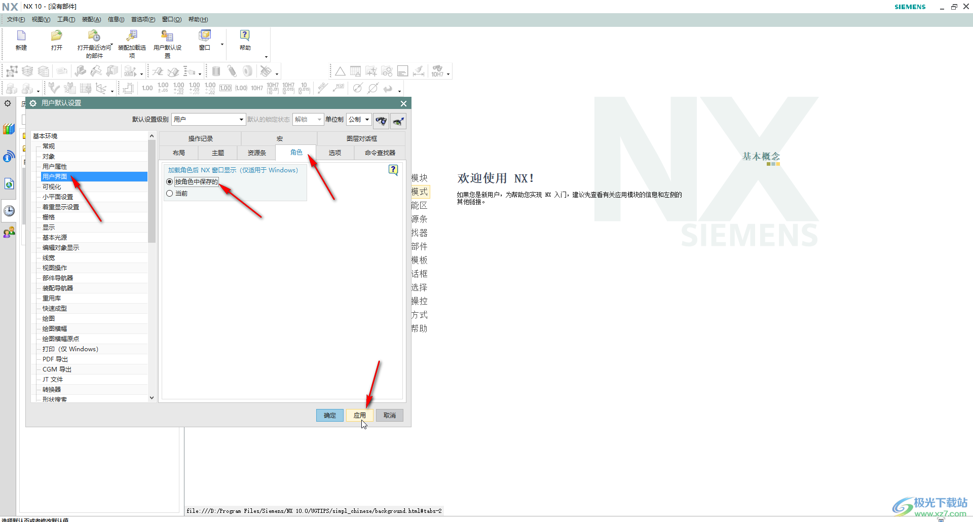Open the 默认的锁定状态 解锁 dropdown
The height and width of the screenshot is (522, 973).
pos(308,120)
